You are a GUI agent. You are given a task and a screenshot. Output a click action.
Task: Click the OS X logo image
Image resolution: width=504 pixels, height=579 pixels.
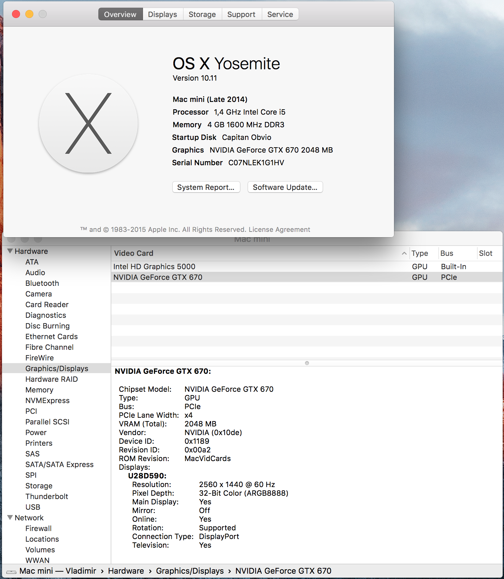[88, 124]
